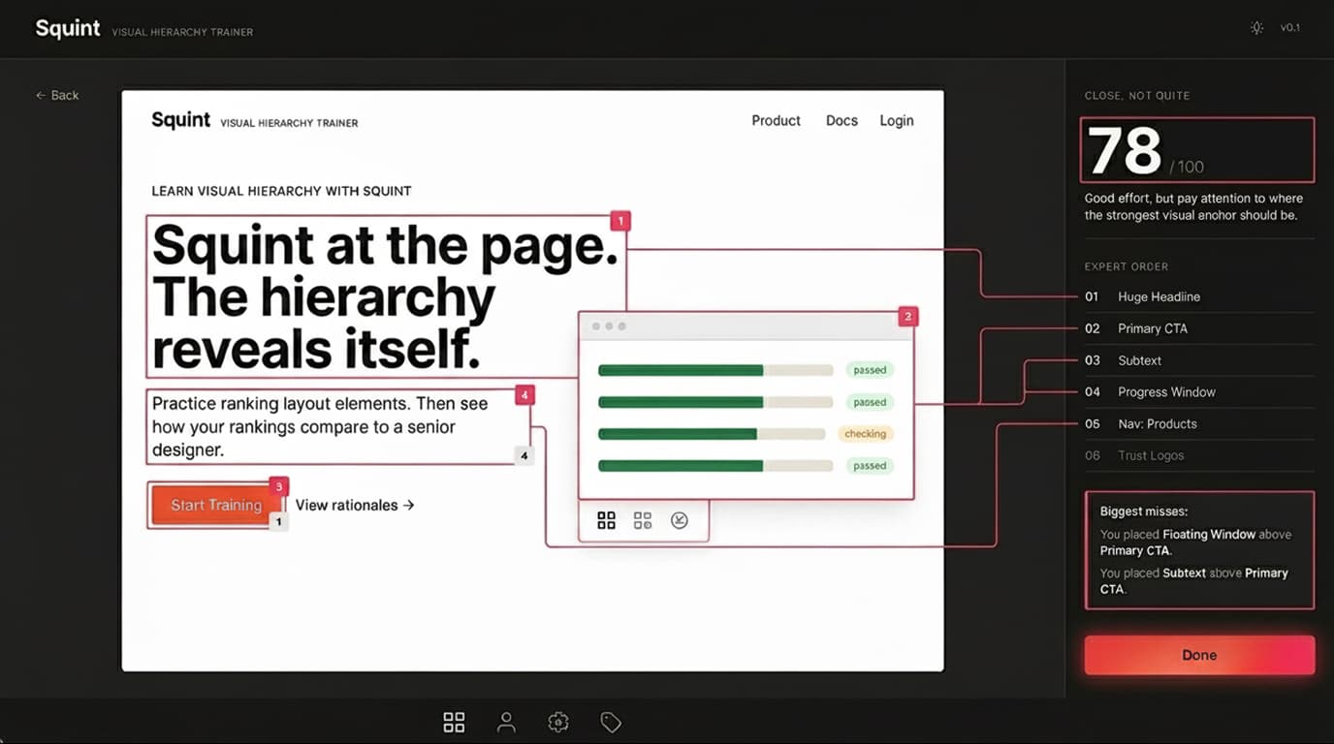Click the 78 score value
The width and height of the screenshot is (1334, 744).
(1125, 150)
